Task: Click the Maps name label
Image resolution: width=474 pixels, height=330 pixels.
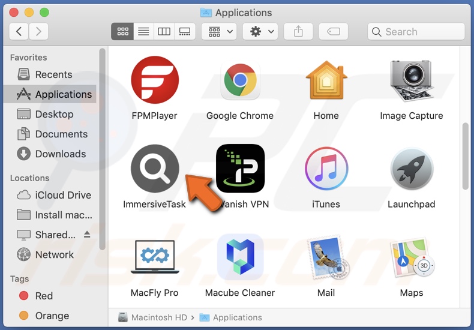Action: pos(412,293)
